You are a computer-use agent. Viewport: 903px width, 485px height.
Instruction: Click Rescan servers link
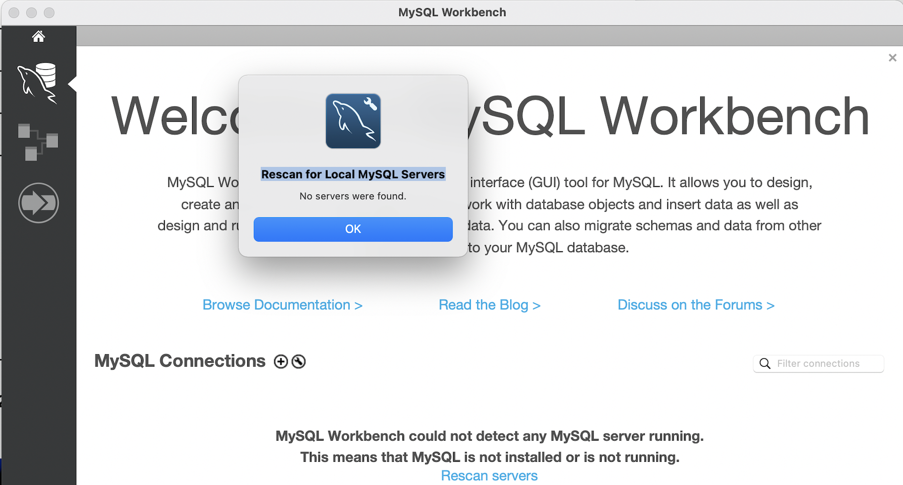(489, 476)
